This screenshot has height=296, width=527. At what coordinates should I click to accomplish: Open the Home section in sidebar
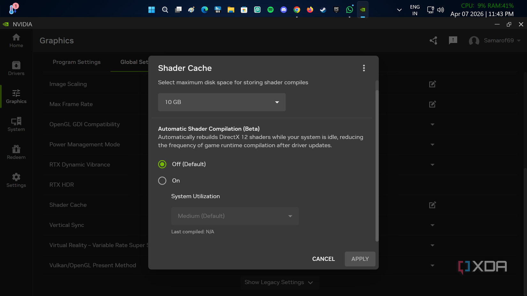click(x=16, y=41)
